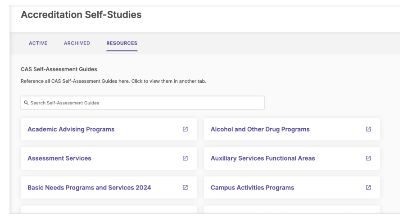Switch to the ARCHIVED tab
403x221 pixels.
coord(77,43)
